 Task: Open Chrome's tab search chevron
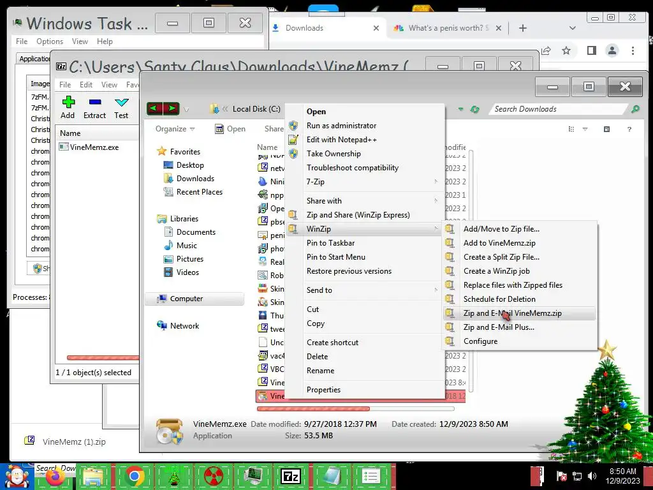pyautogui.click(x=572, y=28)
